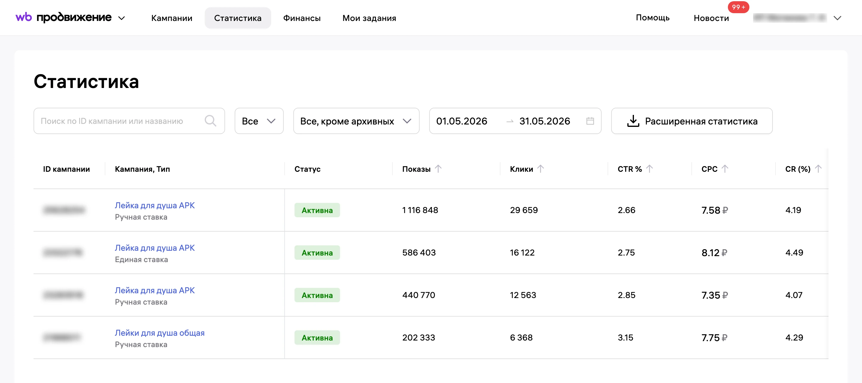Click the WB Продвижение logo
This screenshot has height=383, width=862.
click(63, 17)
